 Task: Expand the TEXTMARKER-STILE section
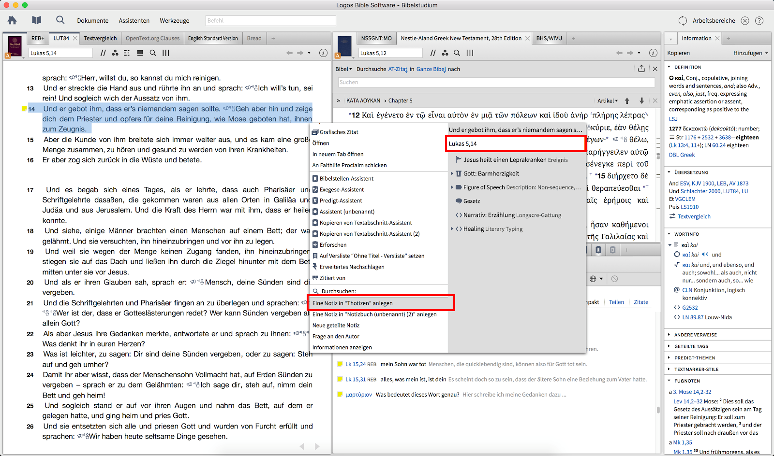[669, 370]
